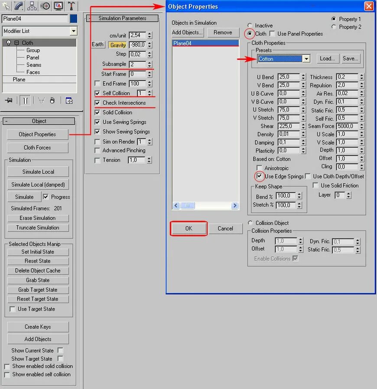The width and height of the screenshot is (377, 389).
Task: Open the Cotton presets dropdown
Action: click(x=306, y=59)
